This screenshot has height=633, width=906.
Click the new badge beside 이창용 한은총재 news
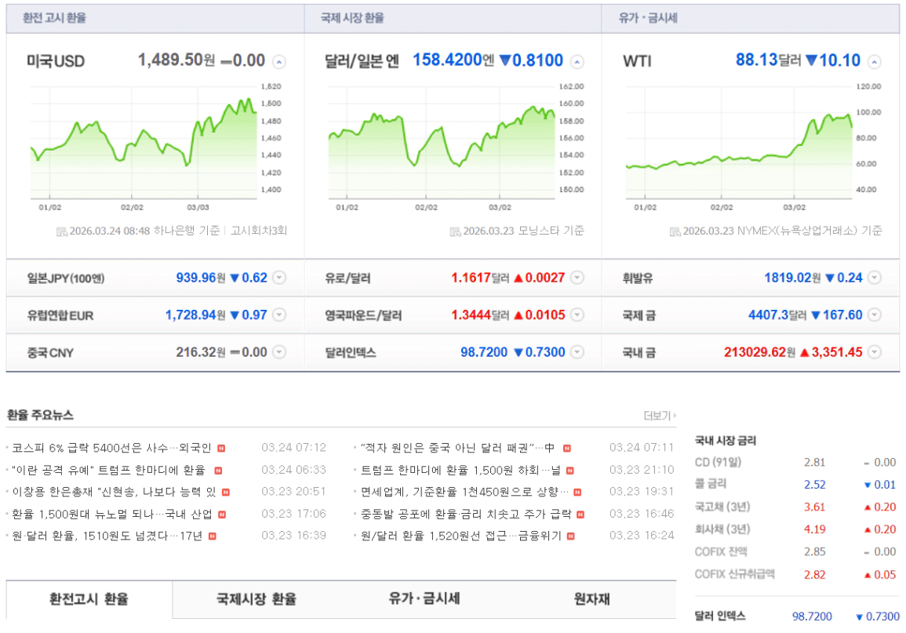point(226,493)
